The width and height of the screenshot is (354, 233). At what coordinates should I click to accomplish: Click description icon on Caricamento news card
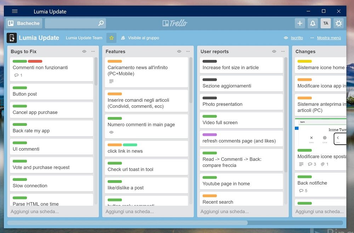(111, 81)
